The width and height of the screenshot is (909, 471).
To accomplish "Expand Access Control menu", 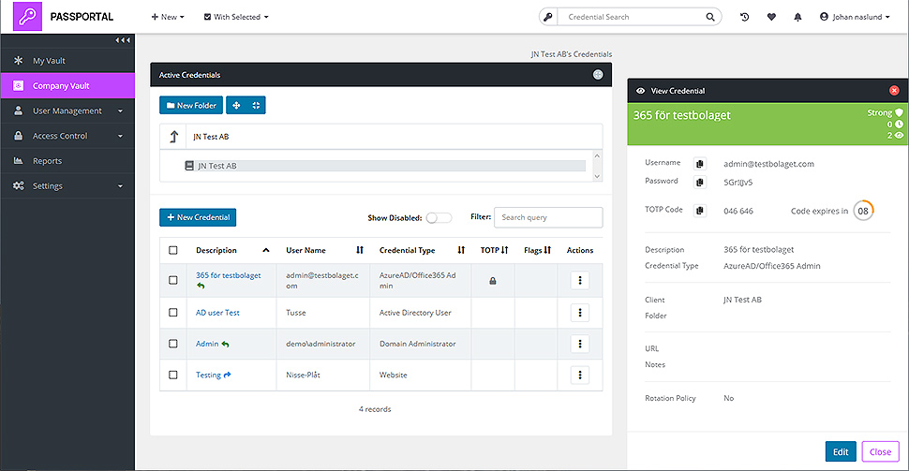I will pos(67,136).
